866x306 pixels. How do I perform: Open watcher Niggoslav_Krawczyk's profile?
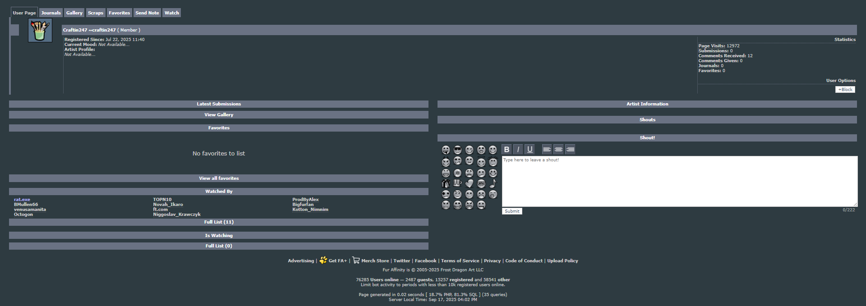pyautogui.click(x=177, y=214)
